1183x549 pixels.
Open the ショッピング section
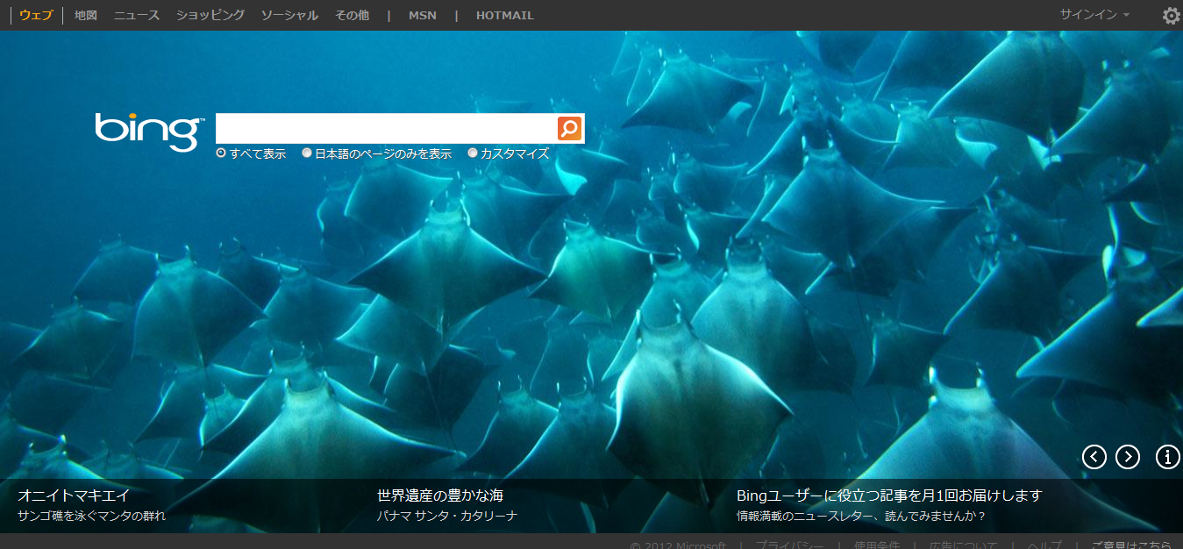pyautogui.click(x=210, y=16)
